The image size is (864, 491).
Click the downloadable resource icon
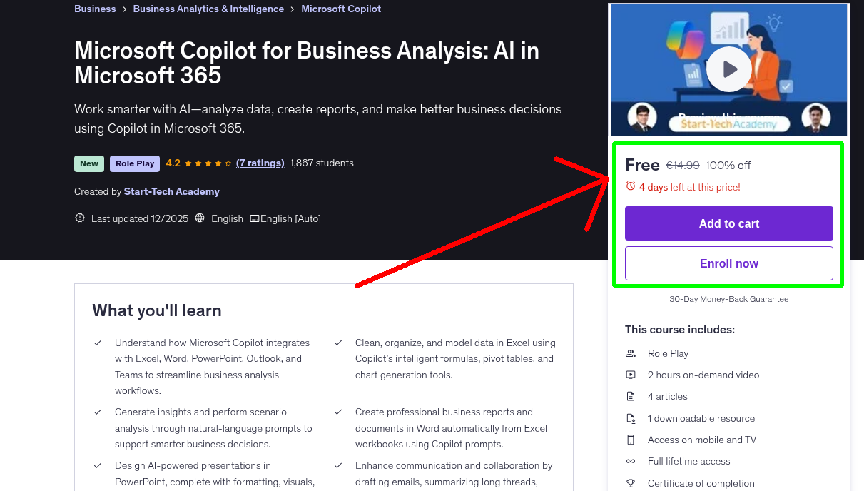(630, 417)
